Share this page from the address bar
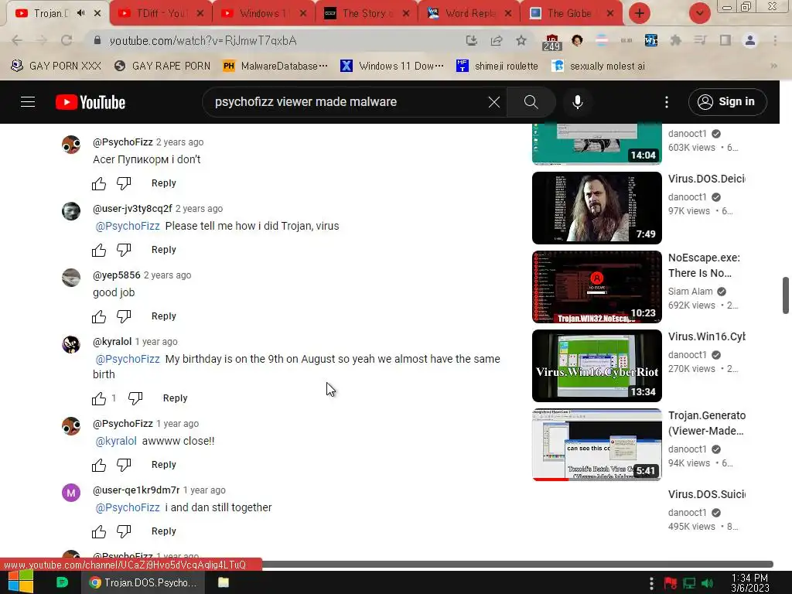 pos(497,40)
